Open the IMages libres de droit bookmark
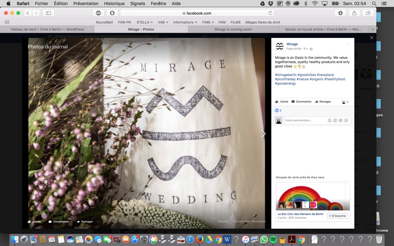 [x=262, y=22]
